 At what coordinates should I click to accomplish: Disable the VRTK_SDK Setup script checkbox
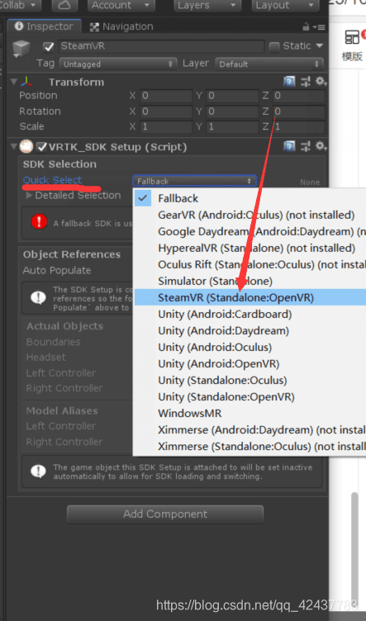coord(41,147)
